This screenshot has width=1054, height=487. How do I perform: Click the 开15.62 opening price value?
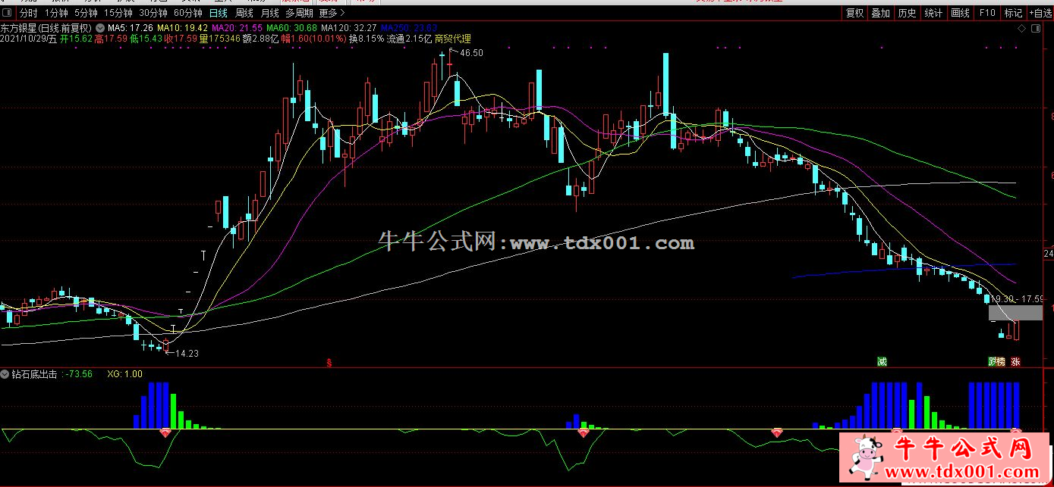75,39
